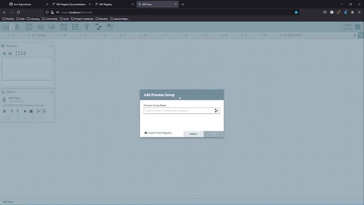Go back with the browser back arrow
Image resolution: width=364 pixels, height=205 pixels.
(5, 13)
